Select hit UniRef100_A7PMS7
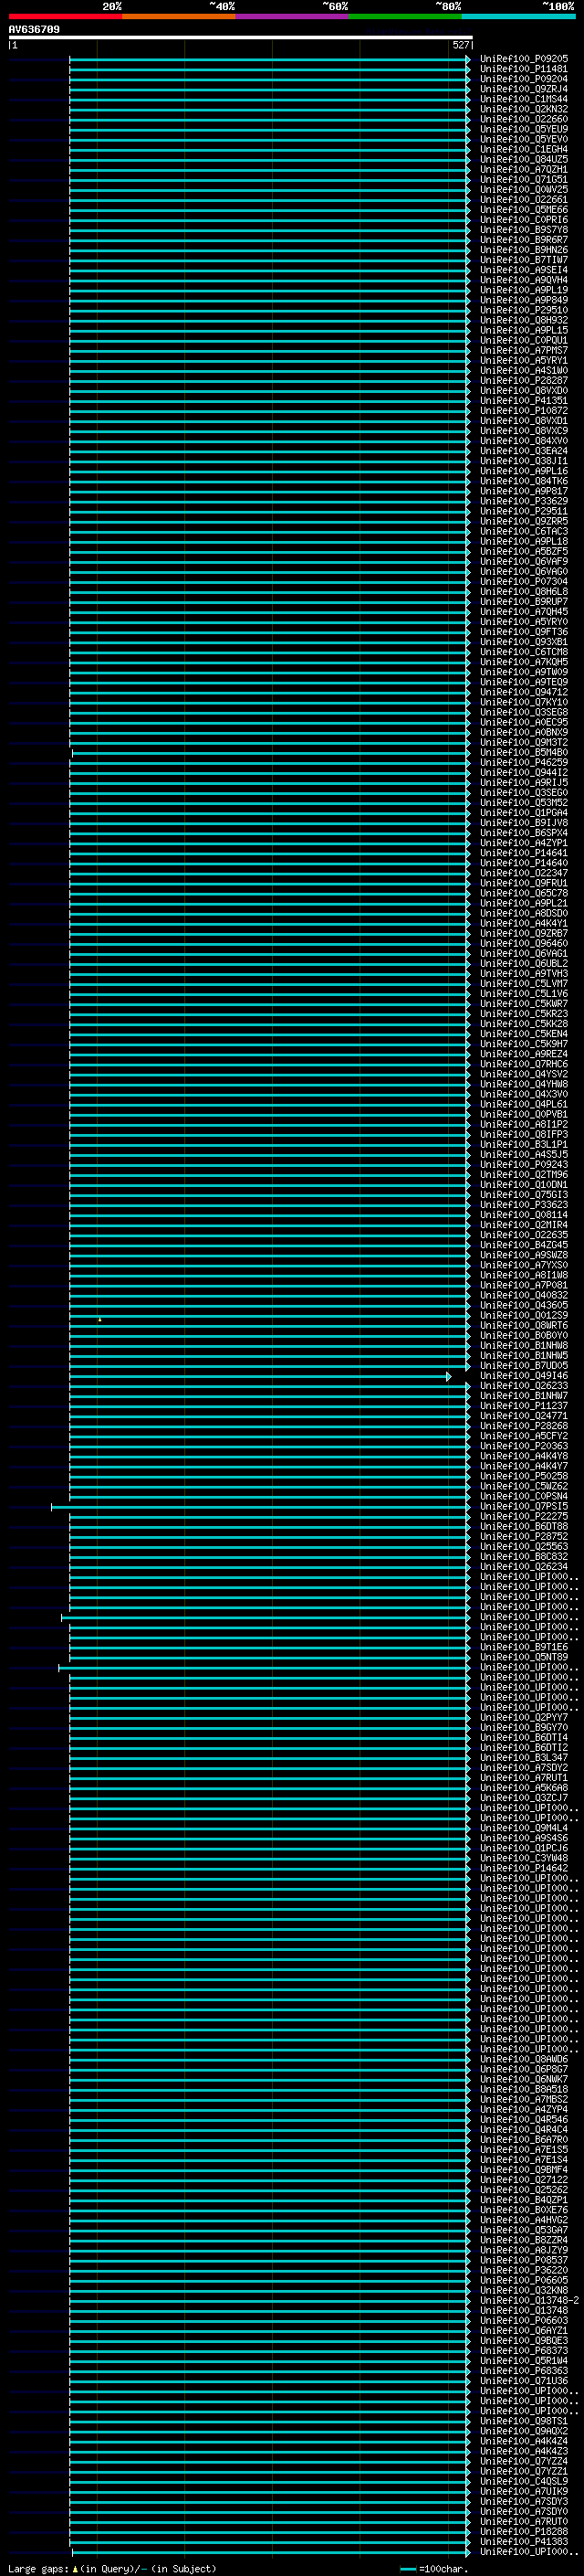Image resolution: width=584 pixels, height=2576 pixels. [523, 351]
